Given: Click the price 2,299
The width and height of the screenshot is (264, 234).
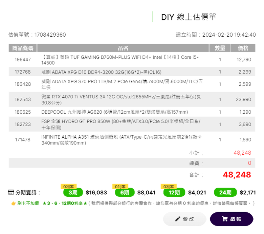Looking at the screenshot, I should (x=245, y=72).
